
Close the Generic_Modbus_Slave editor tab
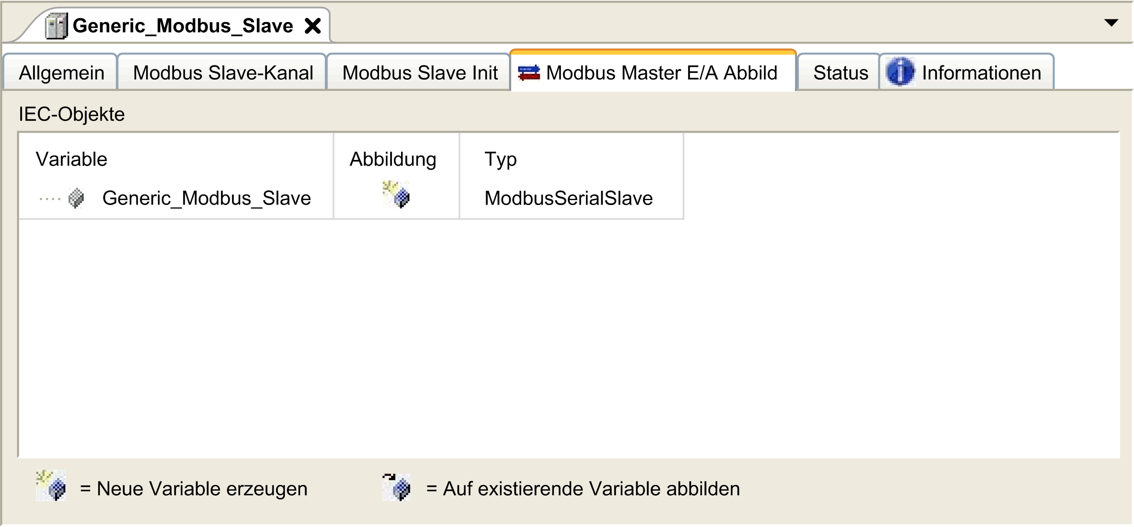click(x=313, y=26)
